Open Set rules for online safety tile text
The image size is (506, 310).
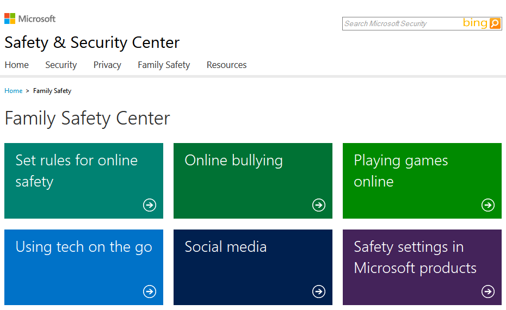77,171
